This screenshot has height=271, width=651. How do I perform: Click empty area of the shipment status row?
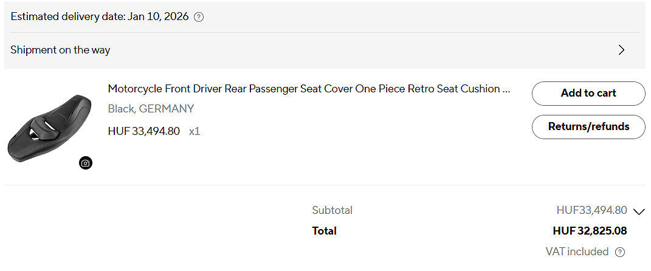pyautogui.click(x=365, y=50)
